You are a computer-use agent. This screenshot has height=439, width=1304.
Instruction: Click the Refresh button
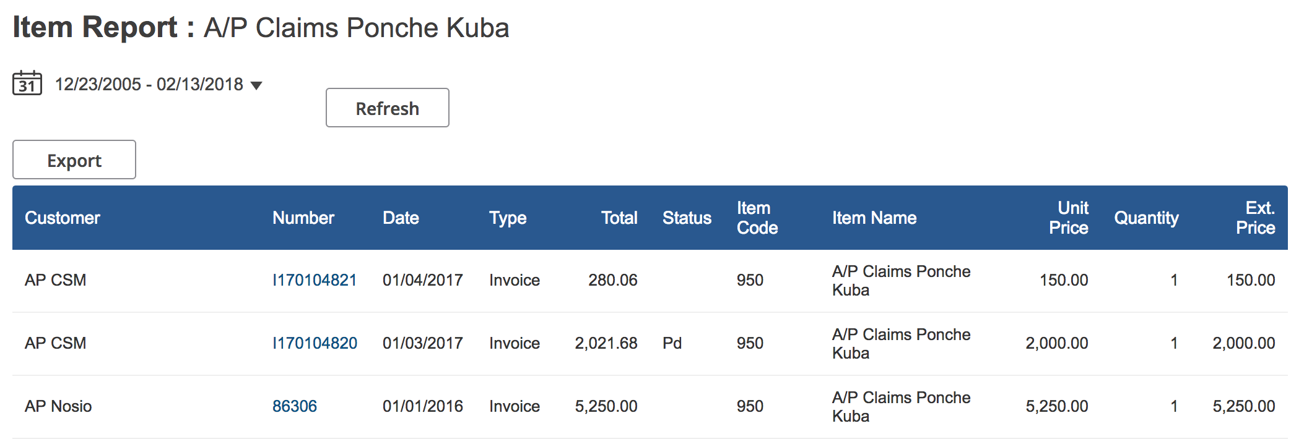tap(388, 108)
